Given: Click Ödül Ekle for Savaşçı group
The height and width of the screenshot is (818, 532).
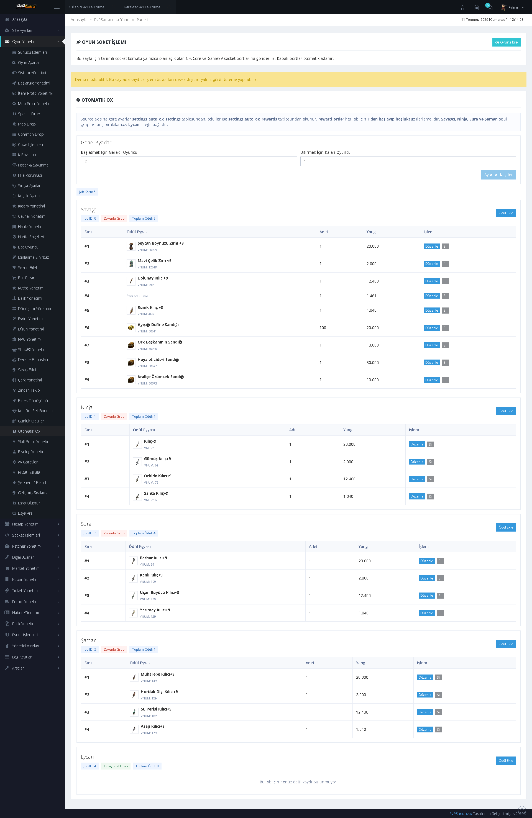Looking at the screenshot, I should click(x=505, y=213).
